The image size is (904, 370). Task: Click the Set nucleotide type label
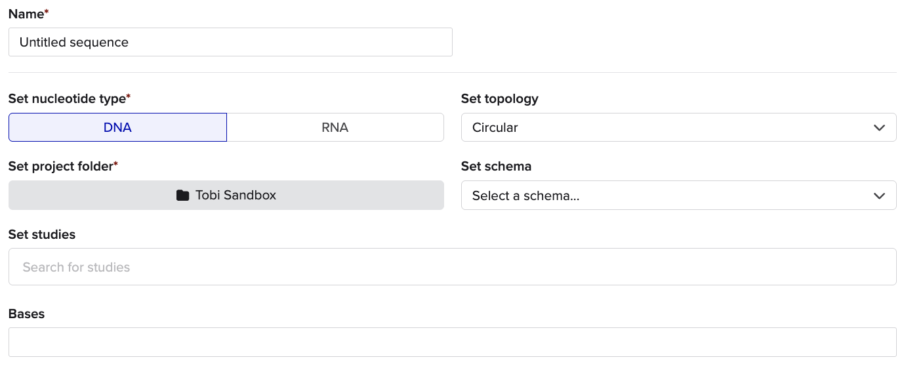coord(66,98)
